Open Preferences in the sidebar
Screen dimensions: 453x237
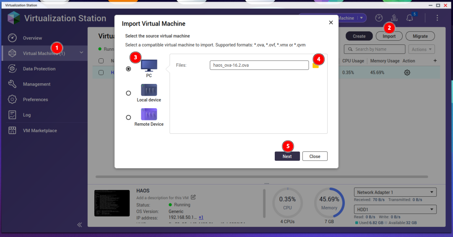[36, 99]
